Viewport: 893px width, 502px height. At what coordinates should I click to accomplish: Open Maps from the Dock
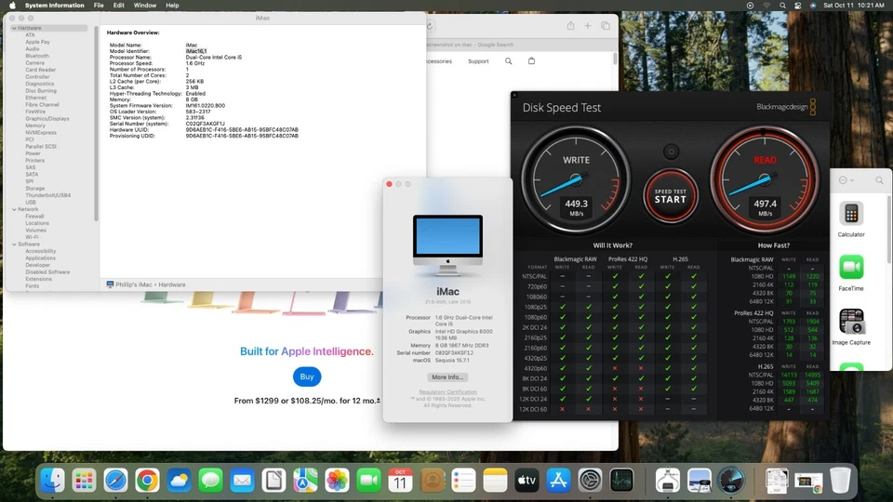coord(305,481)
